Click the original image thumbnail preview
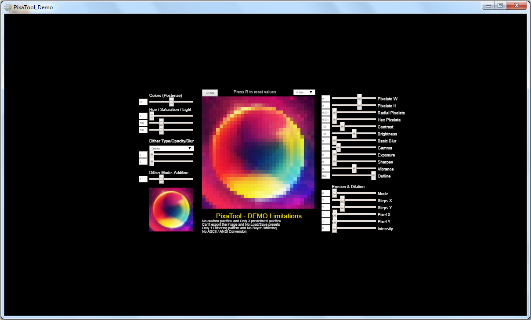 pos(171,210)
